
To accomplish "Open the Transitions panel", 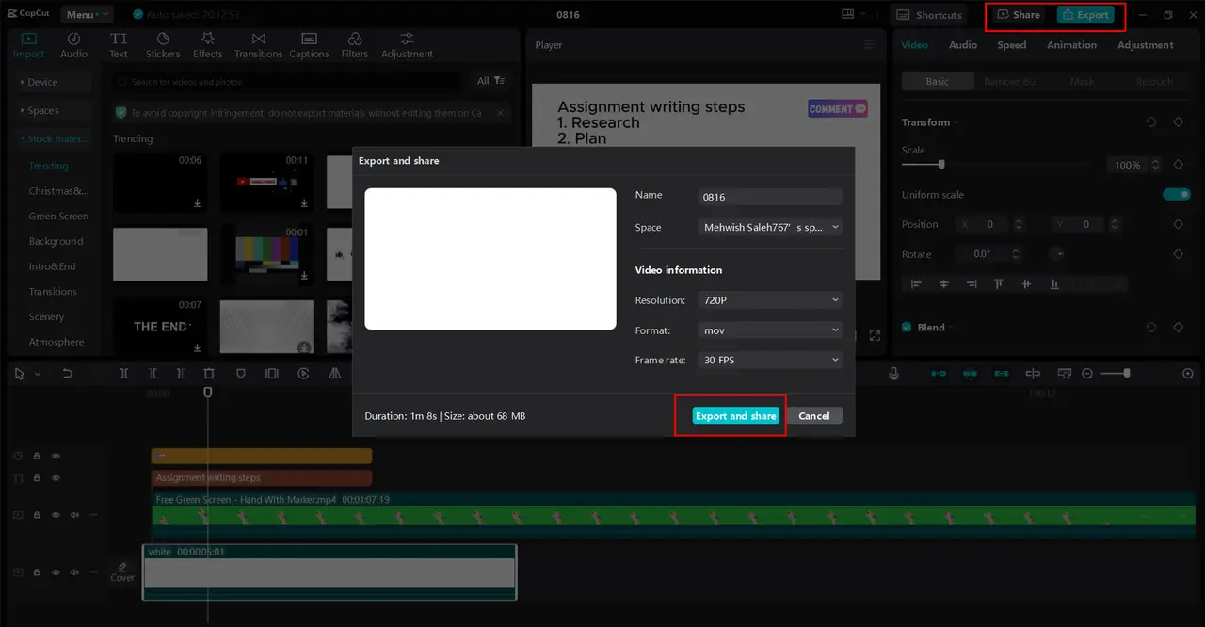I will tap(258, 42).
